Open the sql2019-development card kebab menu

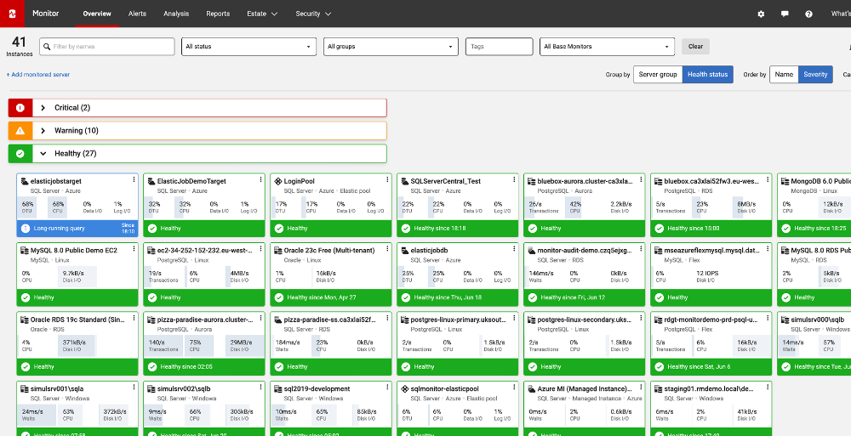click(x=387, y=388)
